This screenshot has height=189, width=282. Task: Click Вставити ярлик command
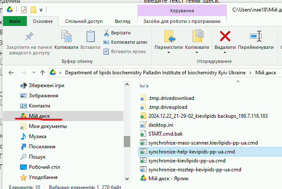[125, 52]
